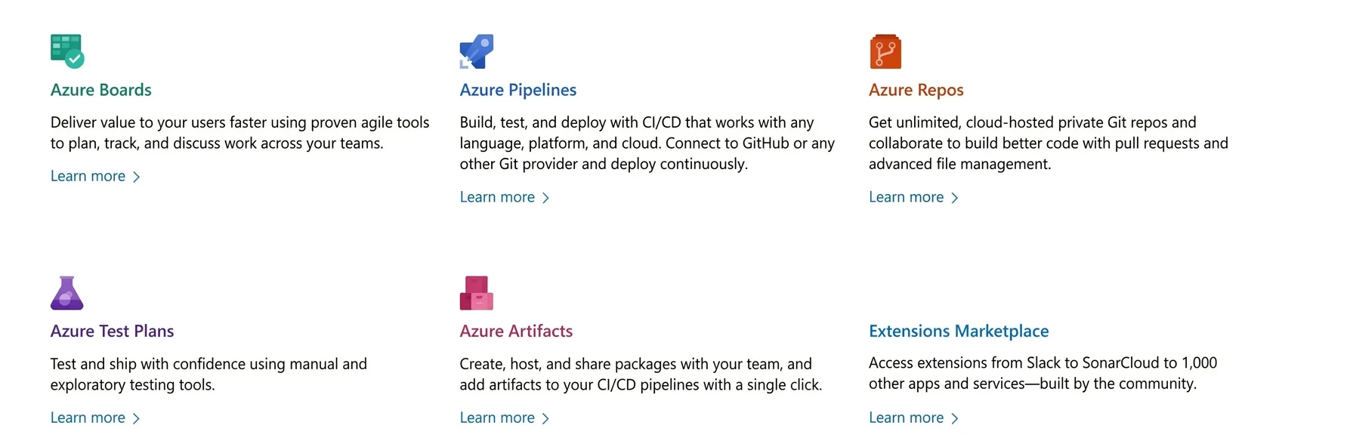The image size is (1350, 447).
Task: Click the Azure Repos orange branch icon
Action: (885, 51)
